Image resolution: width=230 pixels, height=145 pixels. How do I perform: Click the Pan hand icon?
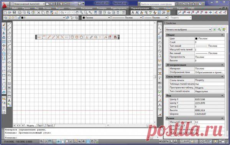click(77, 13)
